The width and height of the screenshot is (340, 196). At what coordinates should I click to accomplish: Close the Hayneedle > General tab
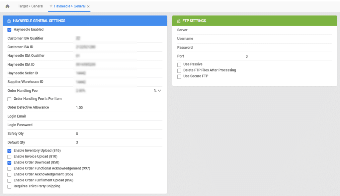coord(88,6)
